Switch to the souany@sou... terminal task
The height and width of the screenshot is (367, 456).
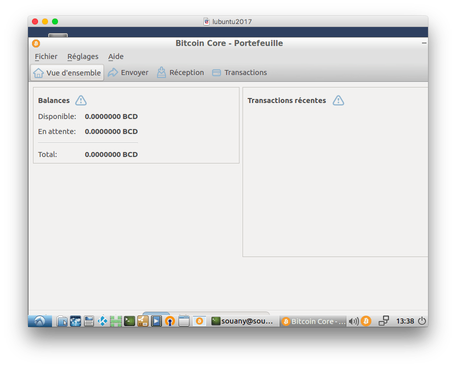click(x=242, y=321)
